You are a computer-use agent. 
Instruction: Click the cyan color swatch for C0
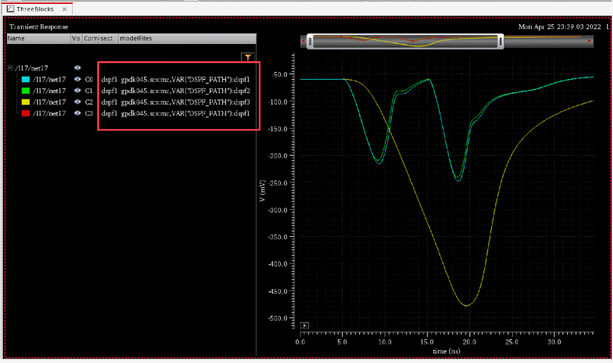pos(26,79)
